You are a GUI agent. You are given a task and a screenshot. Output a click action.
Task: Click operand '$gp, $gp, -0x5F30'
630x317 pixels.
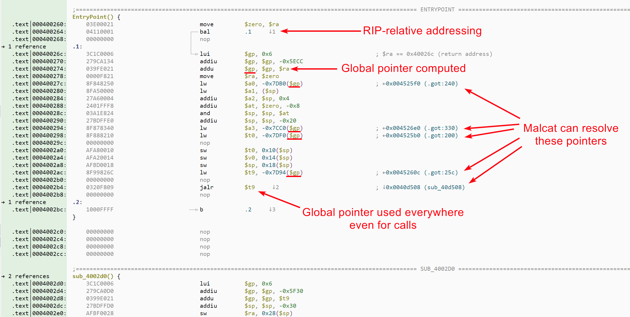point(274,291)
